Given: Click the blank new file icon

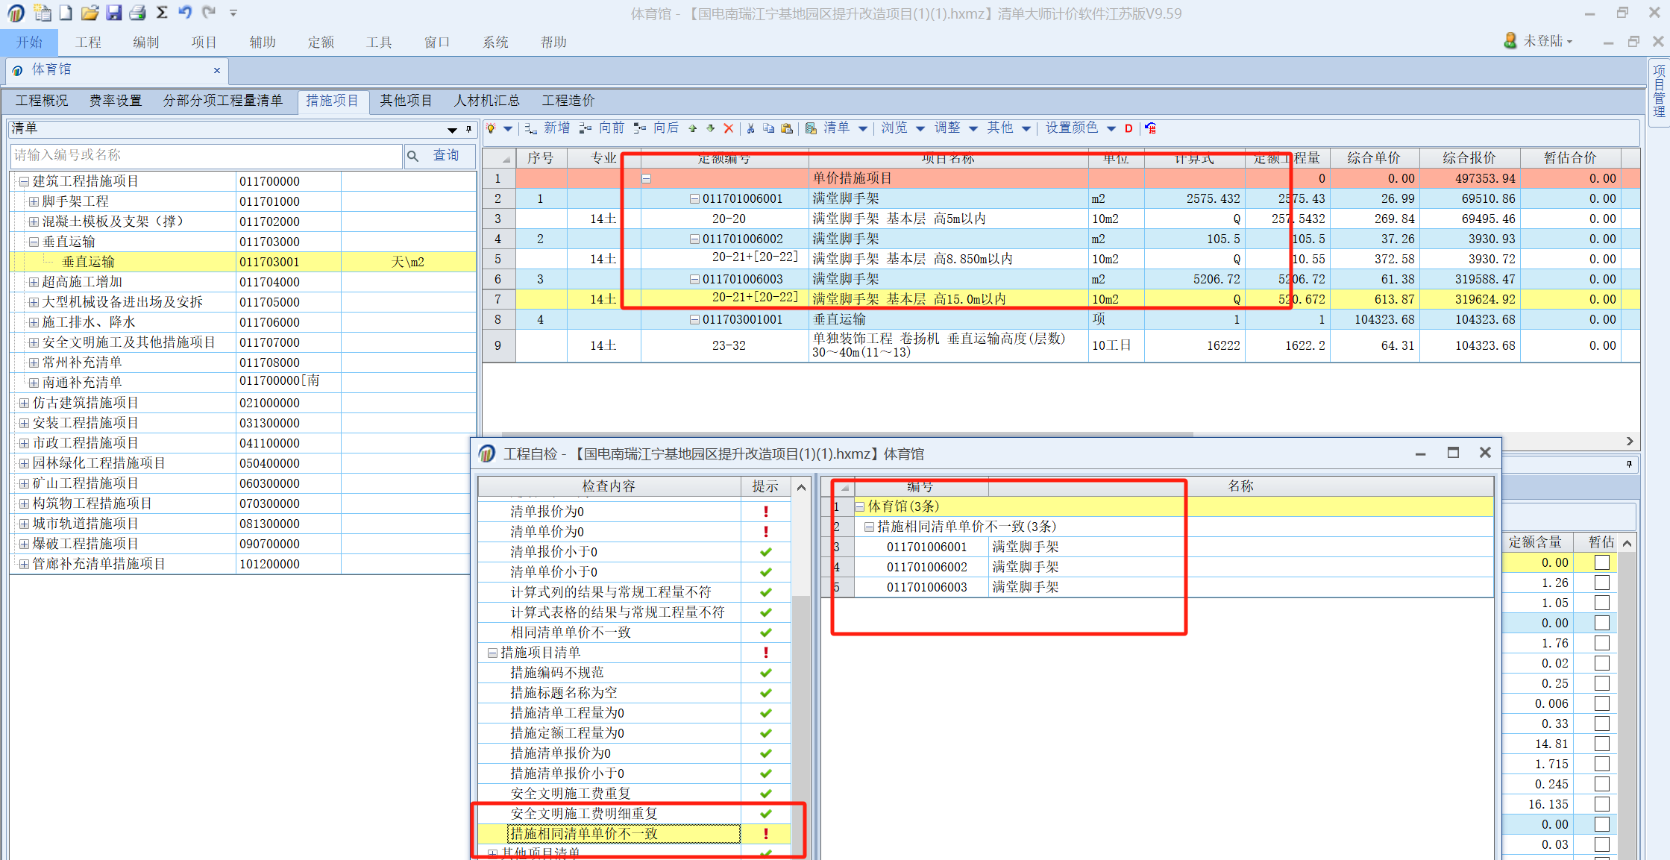Looking at the screenshot, I should coord(66,13).
